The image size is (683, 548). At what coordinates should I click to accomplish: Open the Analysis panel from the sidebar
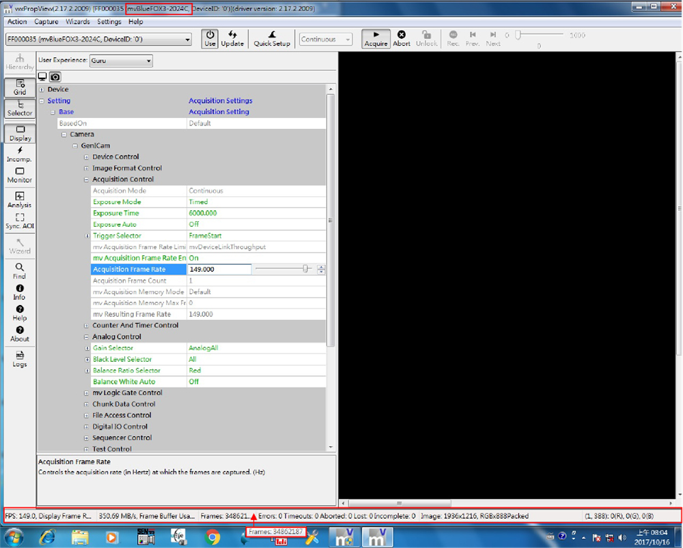click(x=19, y=200)
